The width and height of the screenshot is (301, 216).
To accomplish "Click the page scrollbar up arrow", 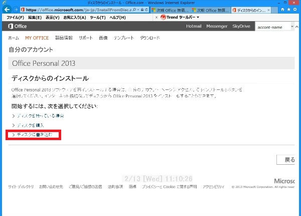I will tap(297, 27).
